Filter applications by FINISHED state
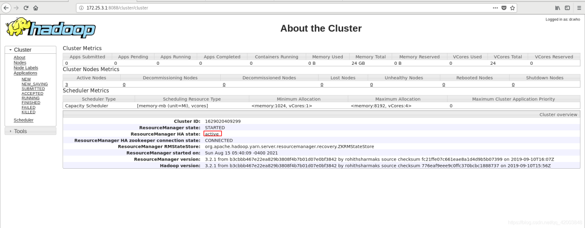This screenshot has width=585, height=228. (31, 103)
